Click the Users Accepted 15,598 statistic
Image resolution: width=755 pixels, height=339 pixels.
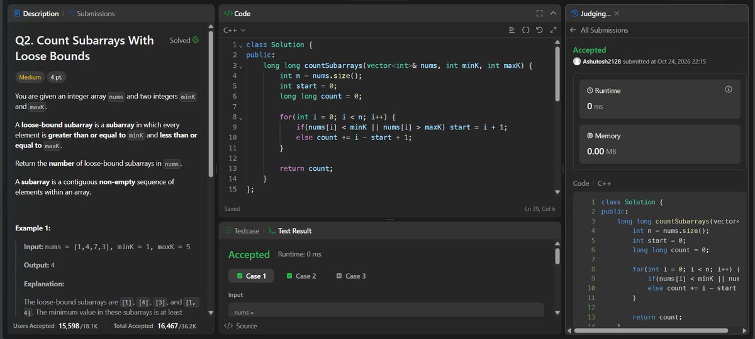point(57,326)
